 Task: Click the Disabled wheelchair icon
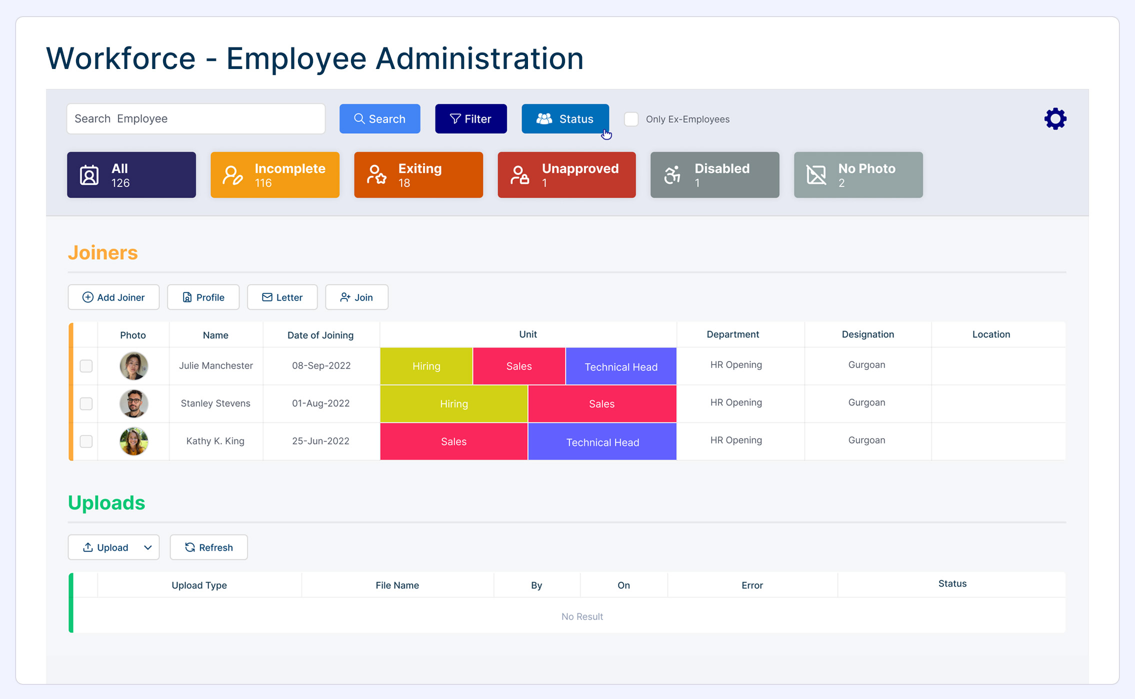coord(672,175)
